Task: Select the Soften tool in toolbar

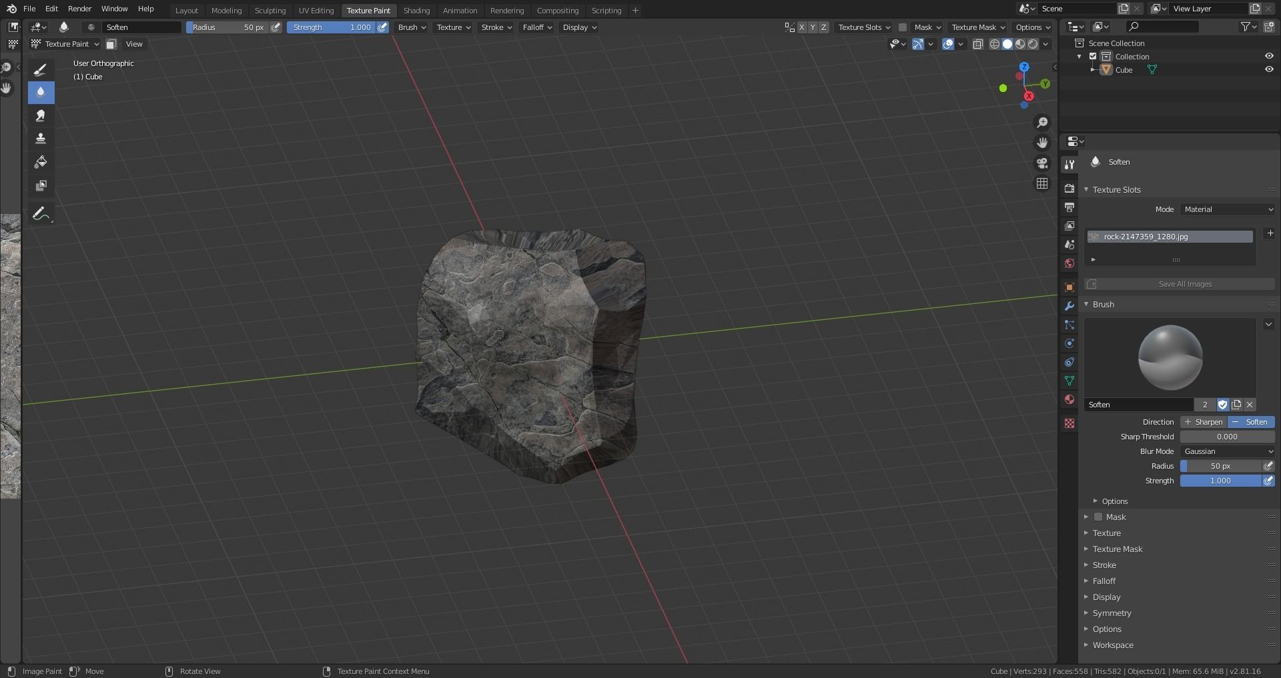Action: (41, 92)
